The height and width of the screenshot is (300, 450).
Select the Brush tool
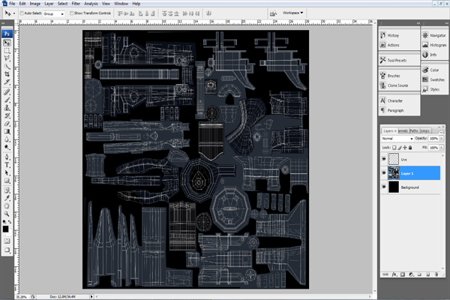(x=7, y=100)
